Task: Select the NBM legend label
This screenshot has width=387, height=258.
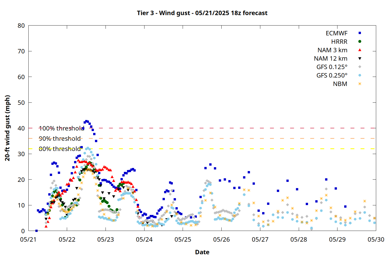Action: pyautogui.click(x=340, y=84)
